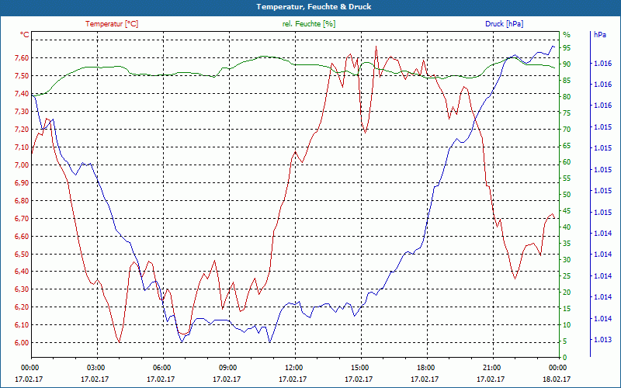The image size is (621, 388).
Task: Click the chart title 'Temperatur, Feuchte & Druck'
Action: [x=314, y=7]
